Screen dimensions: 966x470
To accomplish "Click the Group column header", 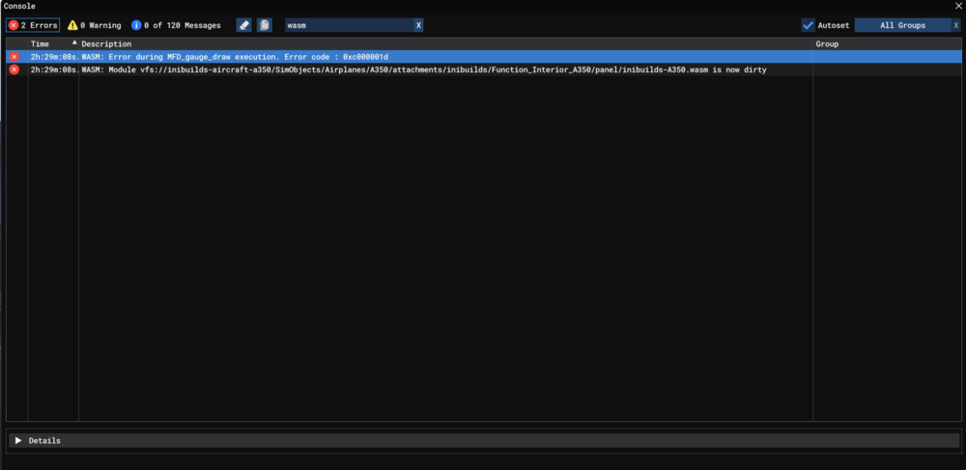I will click(827, 44).
